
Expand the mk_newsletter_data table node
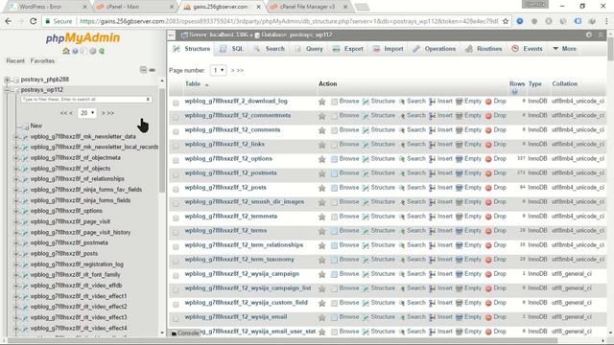pos(16,137)
